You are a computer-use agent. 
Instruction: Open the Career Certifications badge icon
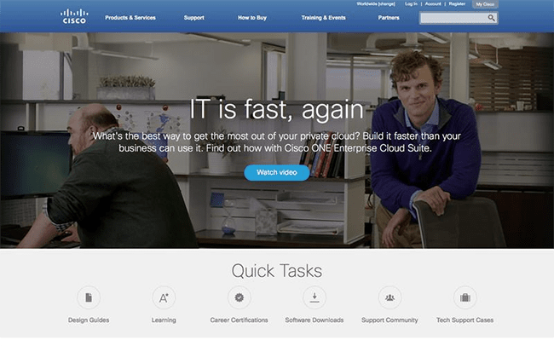(x=239, y=297)
